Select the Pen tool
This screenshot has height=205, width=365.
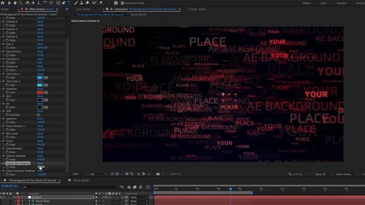63,3
